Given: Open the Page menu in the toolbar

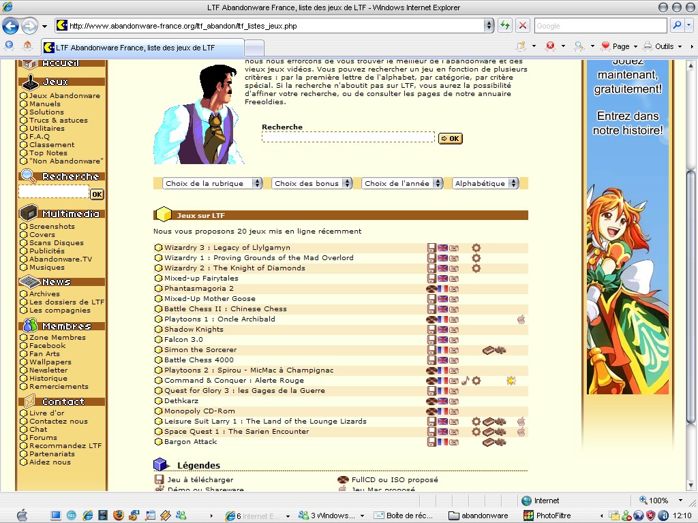Looking at the screenshot, I should (x=619, y=46).
